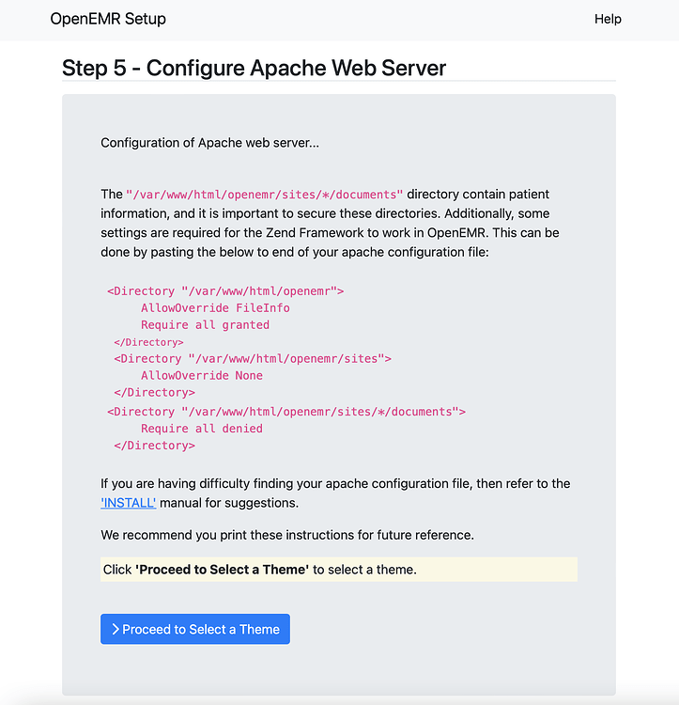Click the bold 'Proceed to Select a Theme' text in note
This screenshot has width=679, height=705.
pyautogui.click(x=223, y=570)
